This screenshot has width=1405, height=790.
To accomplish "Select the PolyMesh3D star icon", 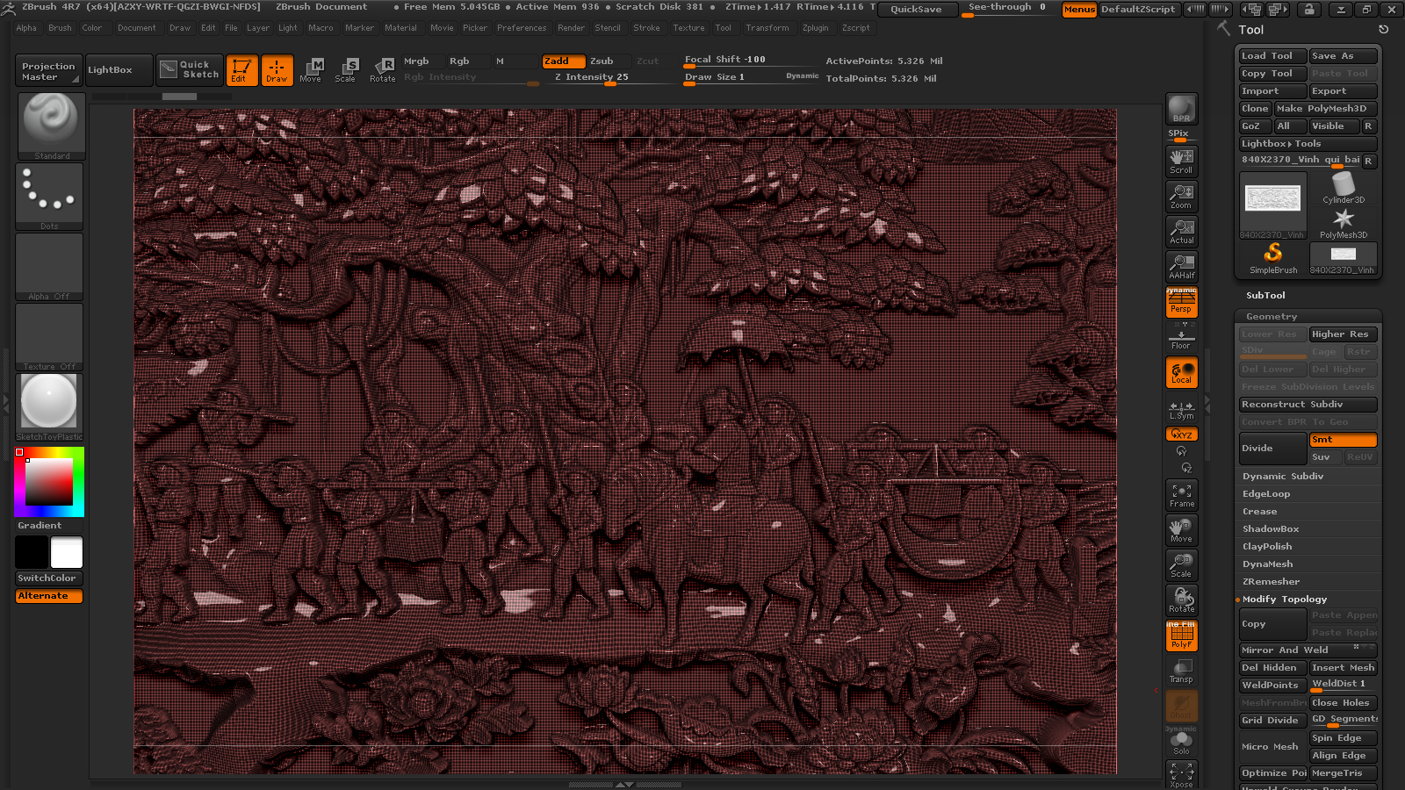I will coord(1344,219).
